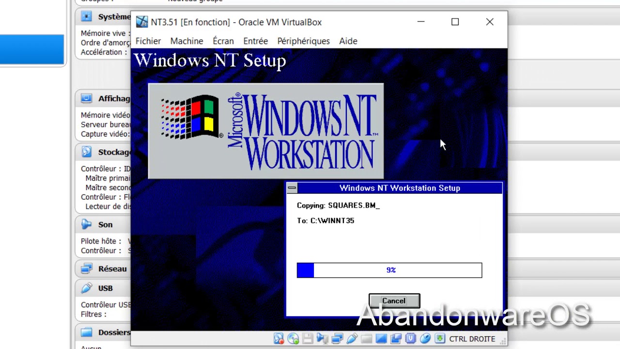The image size is (620, 349).
Task: Click the USB devices status icon
Action: coord(352,338)
